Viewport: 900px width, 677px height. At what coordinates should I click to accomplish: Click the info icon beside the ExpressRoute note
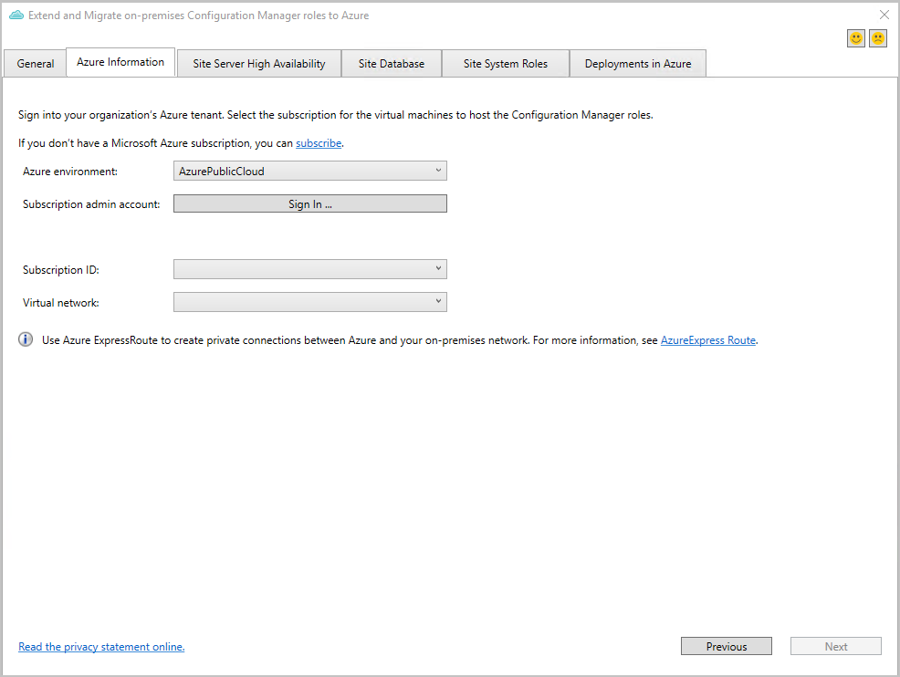pyautogui.click(x=25, y=339)
